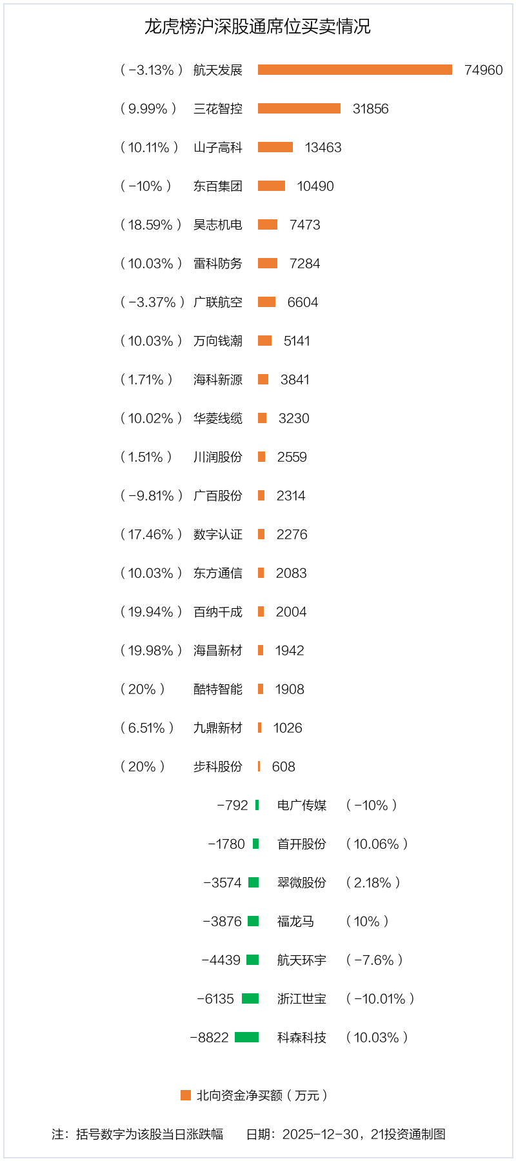The height and width of the screenshot is (1161, 516).
Task: Click the 电广传媒 label
Action: (302, 806)
